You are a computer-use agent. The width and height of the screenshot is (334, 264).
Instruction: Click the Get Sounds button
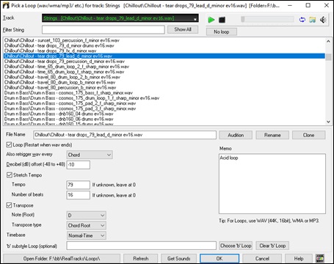click(179, 259)
